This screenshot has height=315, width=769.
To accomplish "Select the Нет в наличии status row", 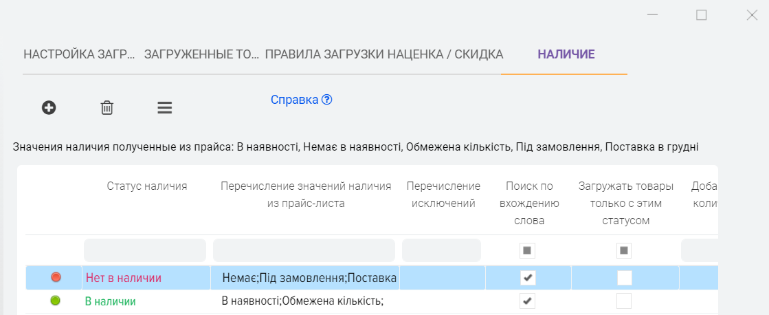I will tap(124, 278).
